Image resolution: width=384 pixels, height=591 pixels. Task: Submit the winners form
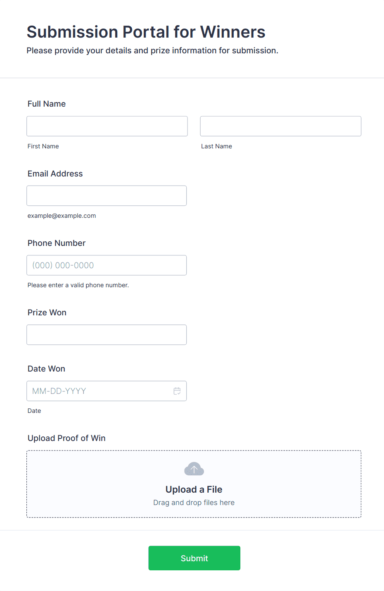(194, 558)
